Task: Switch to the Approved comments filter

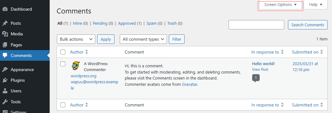Action: (x=127, y=23)
